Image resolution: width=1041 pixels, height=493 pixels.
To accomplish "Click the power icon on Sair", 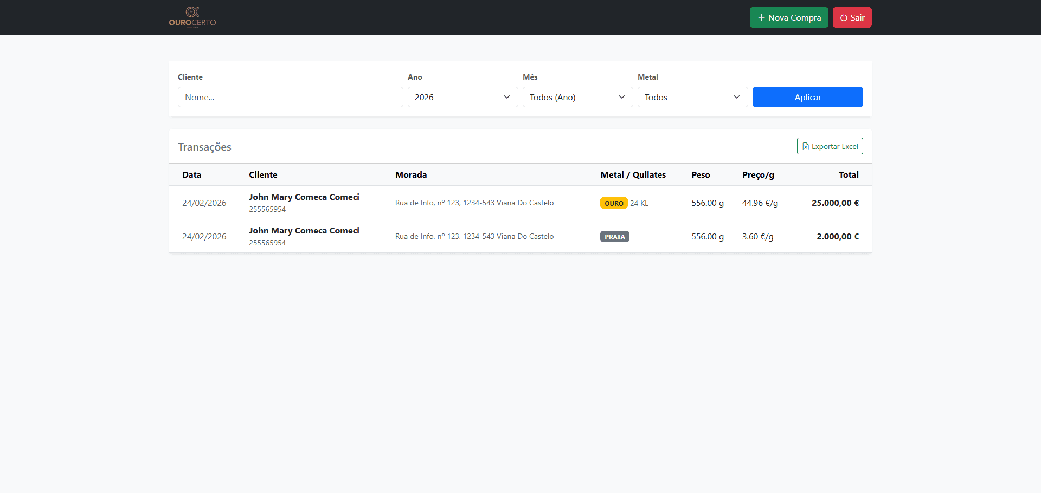I will tap(844, 17).
